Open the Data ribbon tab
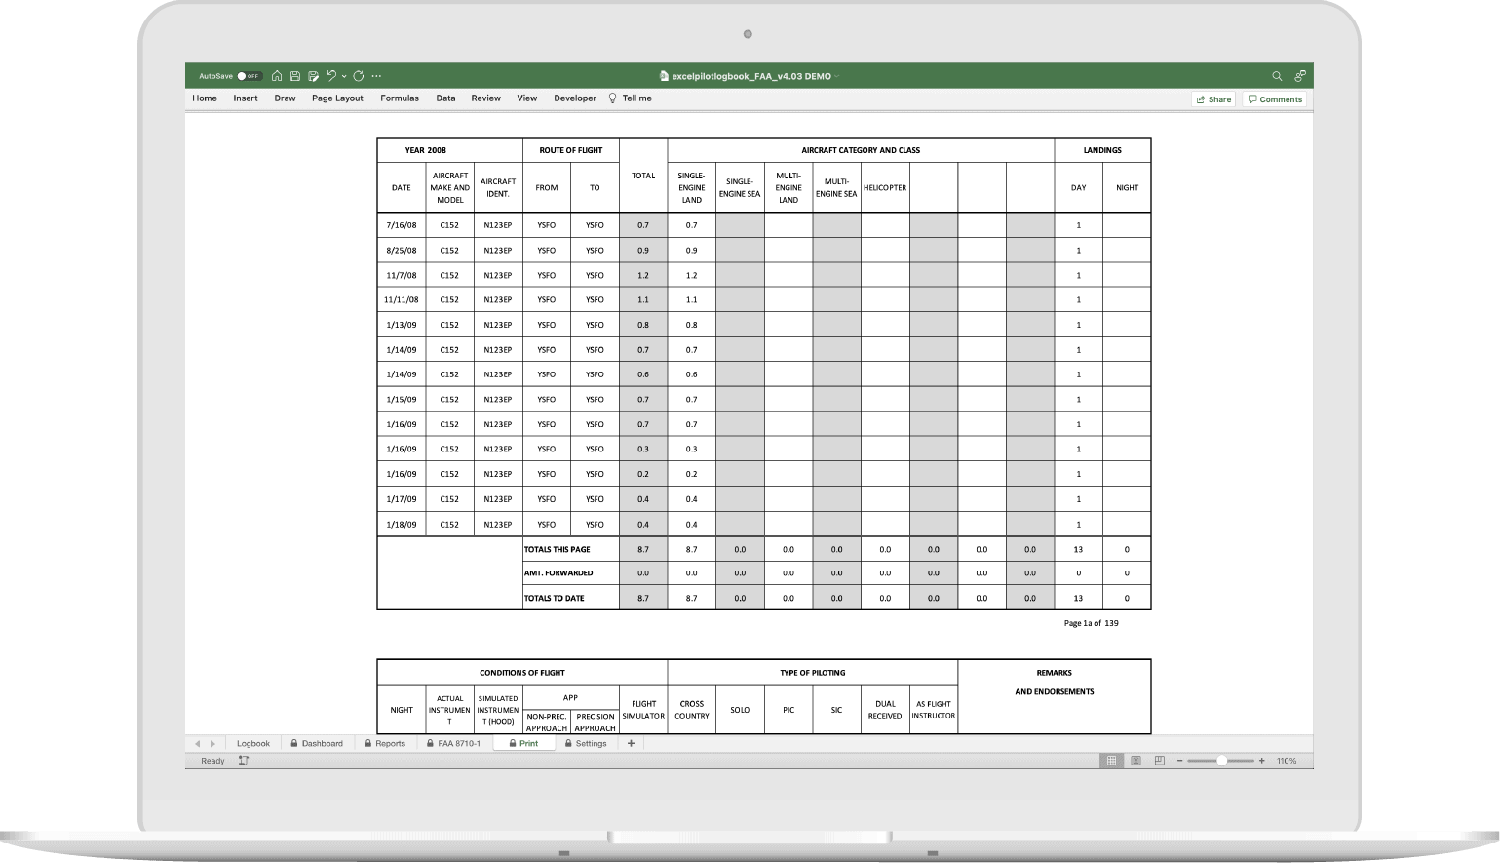 (x=445, y=98)
